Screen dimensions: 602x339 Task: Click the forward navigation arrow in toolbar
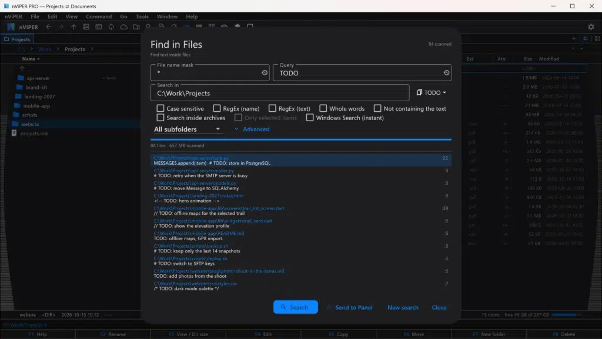coord(61,27)
